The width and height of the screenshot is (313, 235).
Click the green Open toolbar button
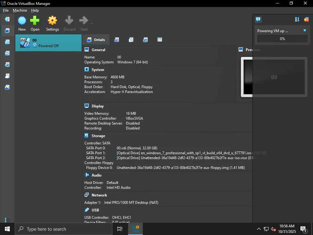[35, 23]
